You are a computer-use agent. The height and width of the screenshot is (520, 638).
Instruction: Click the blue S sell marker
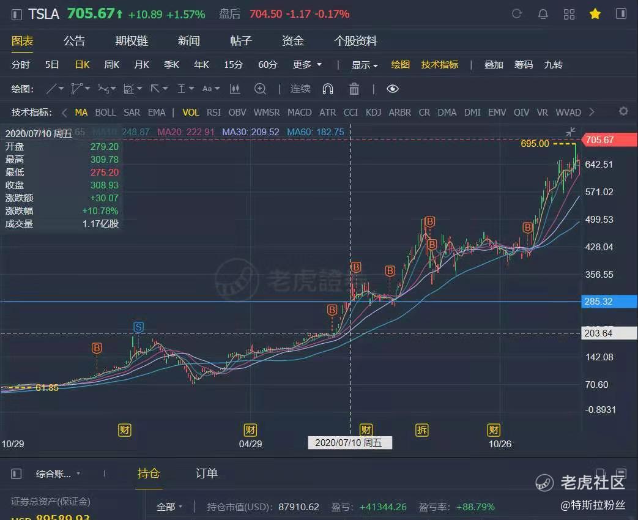coord(138,327)
